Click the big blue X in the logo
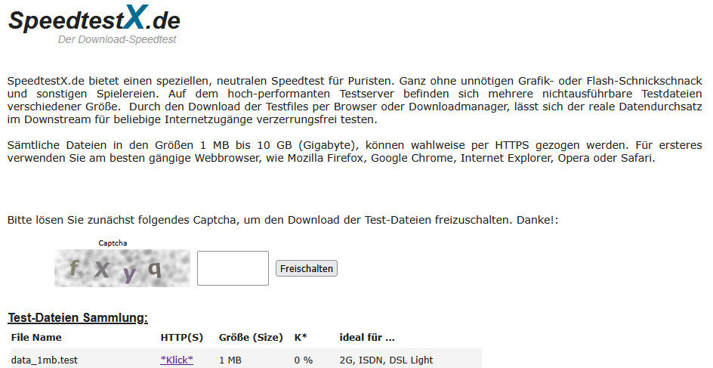 137,18
